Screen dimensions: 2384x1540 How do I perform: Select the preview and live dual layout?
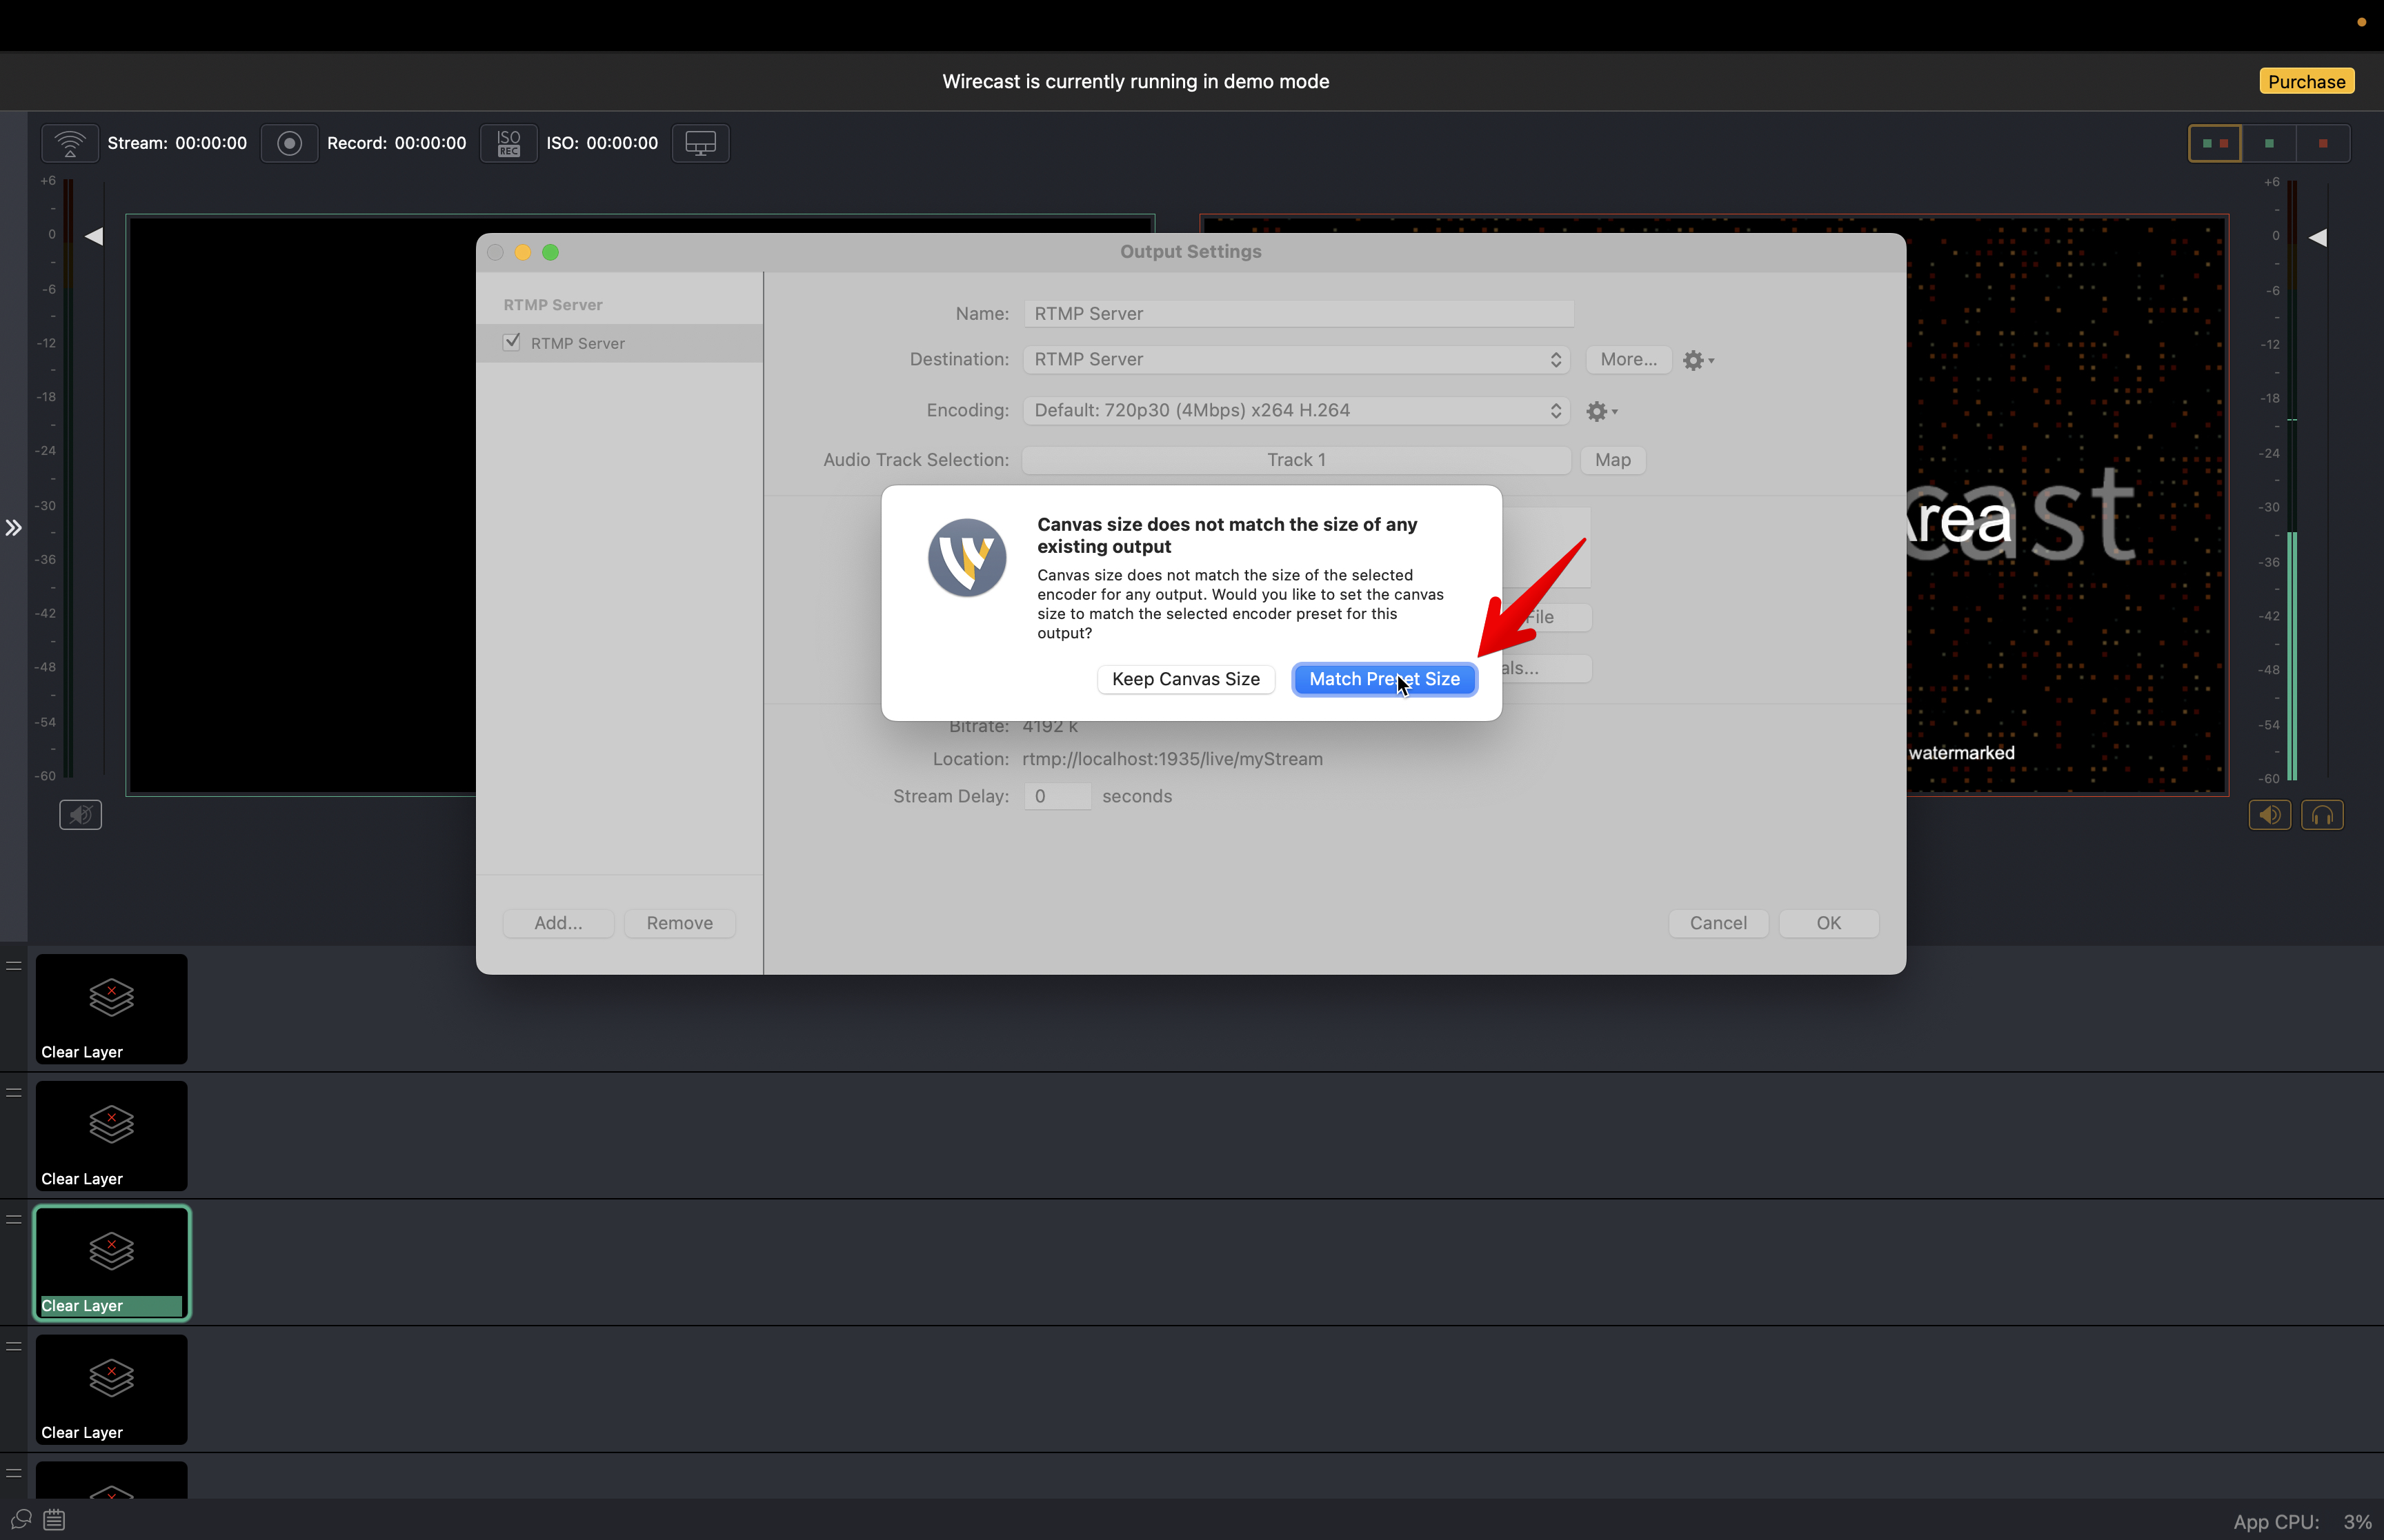tap(2215, 143)
